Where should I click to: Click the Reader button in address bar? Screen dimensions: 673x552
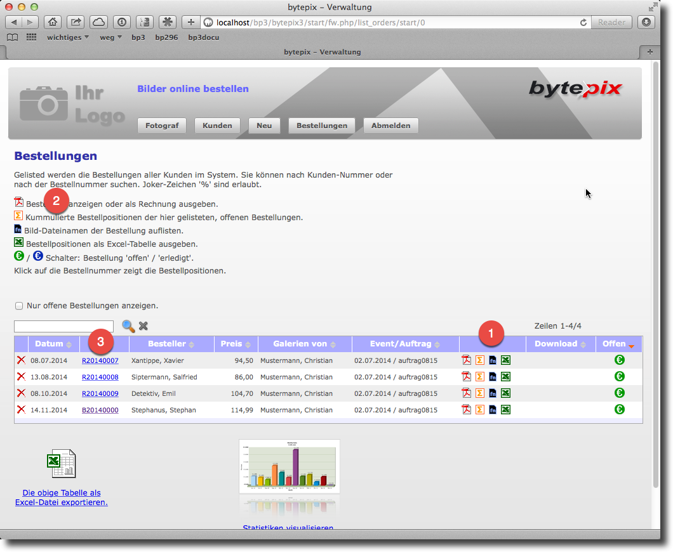[611, 22]
